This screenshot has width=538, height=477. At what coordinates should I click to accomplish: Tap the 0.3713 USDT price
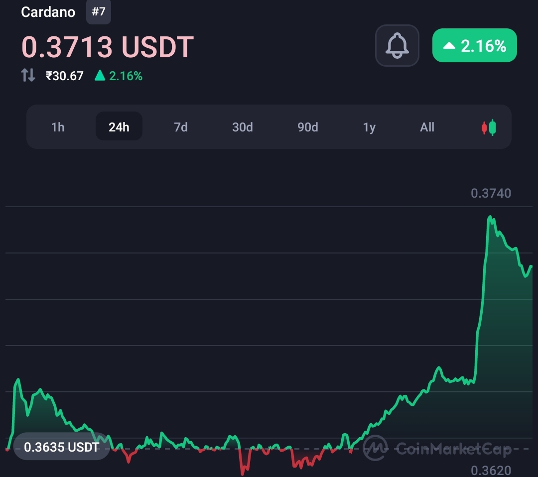pos(108,47)
